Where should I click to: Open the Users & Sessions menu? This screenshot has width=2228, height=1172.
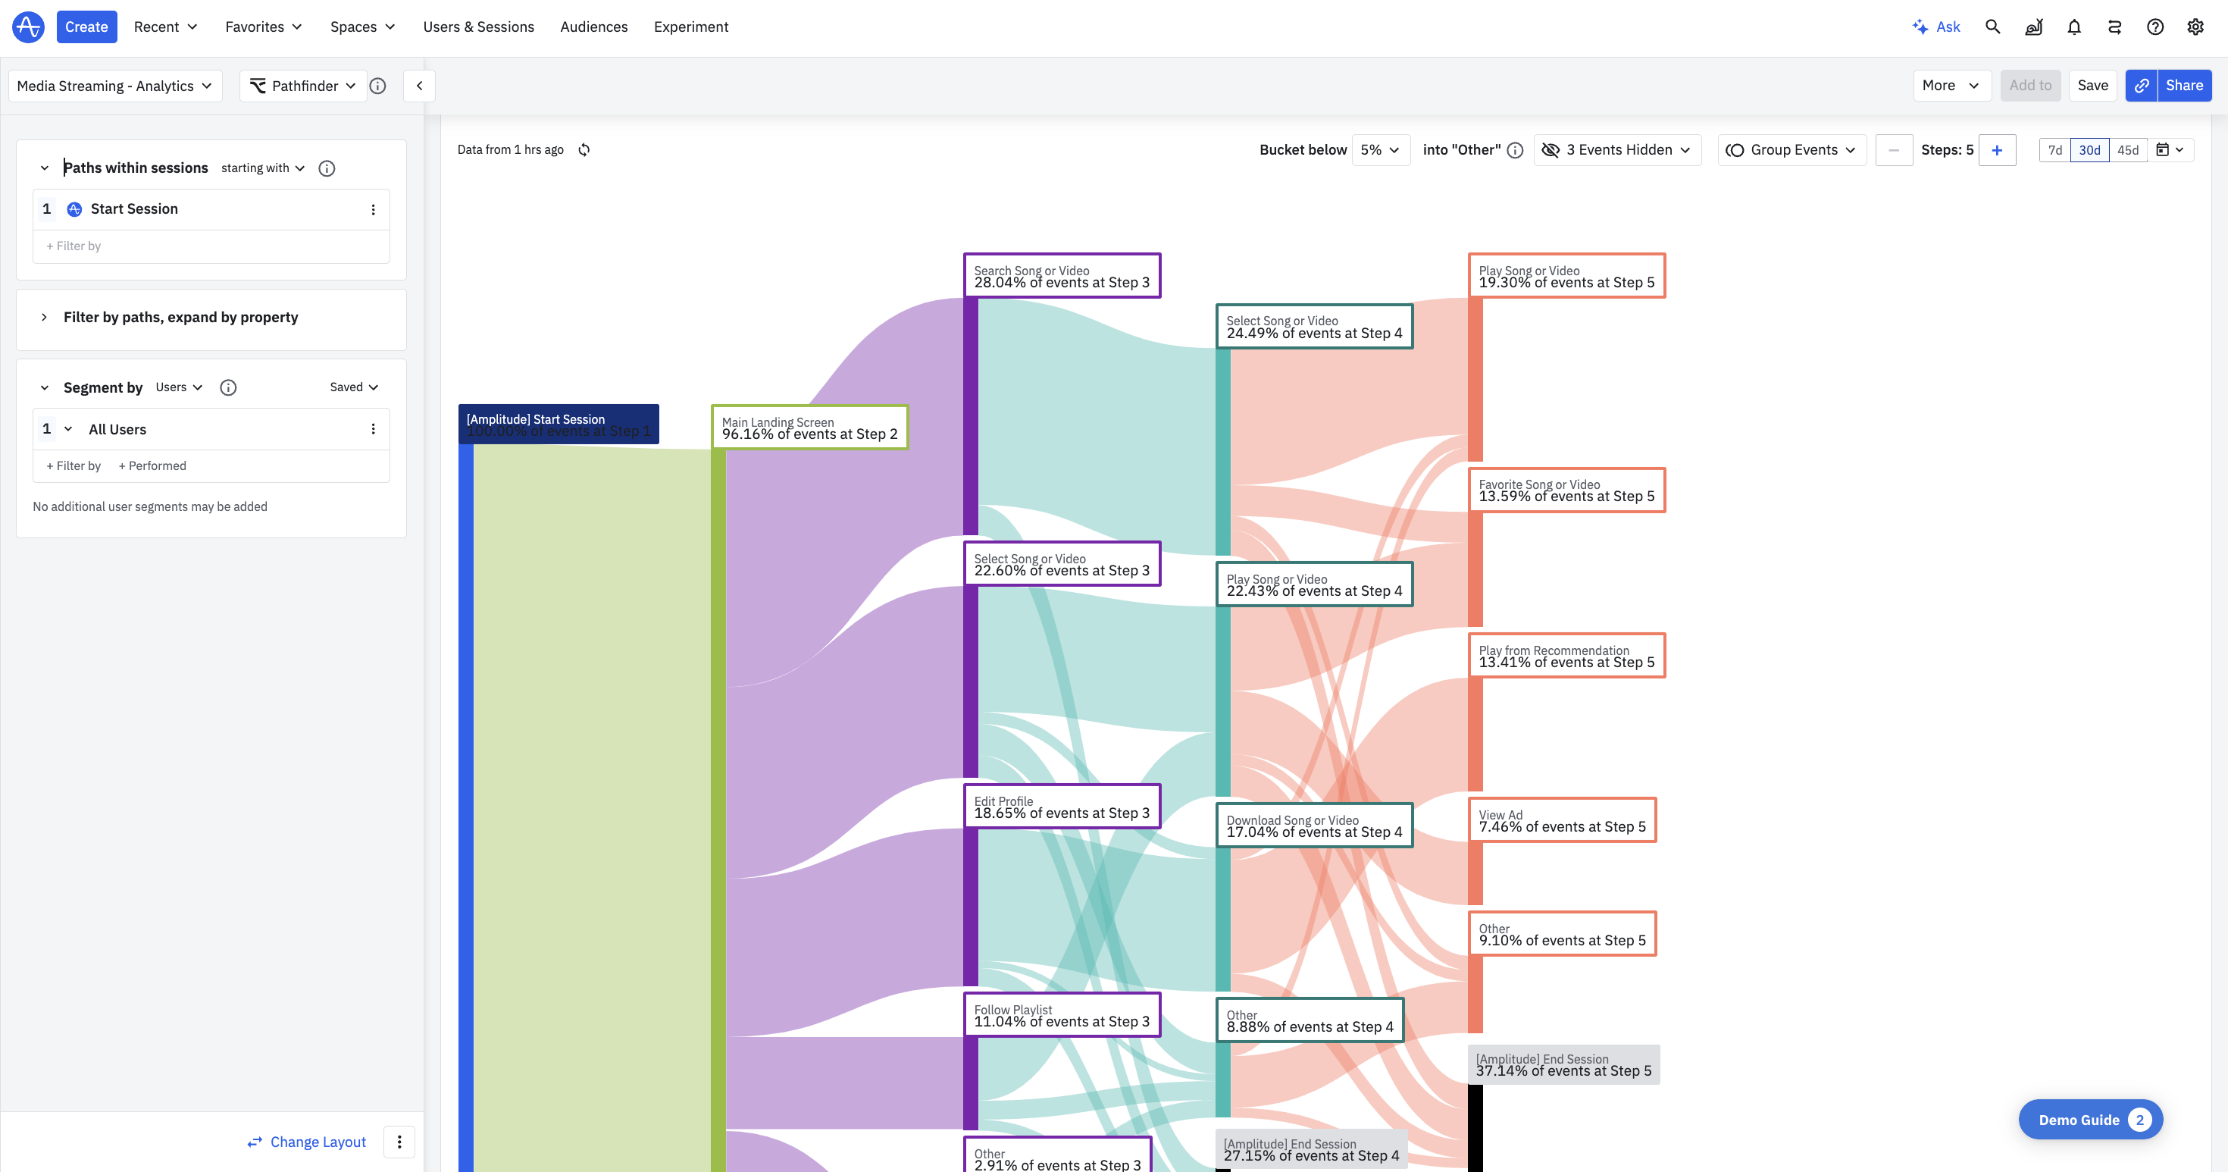coord(478,27)
